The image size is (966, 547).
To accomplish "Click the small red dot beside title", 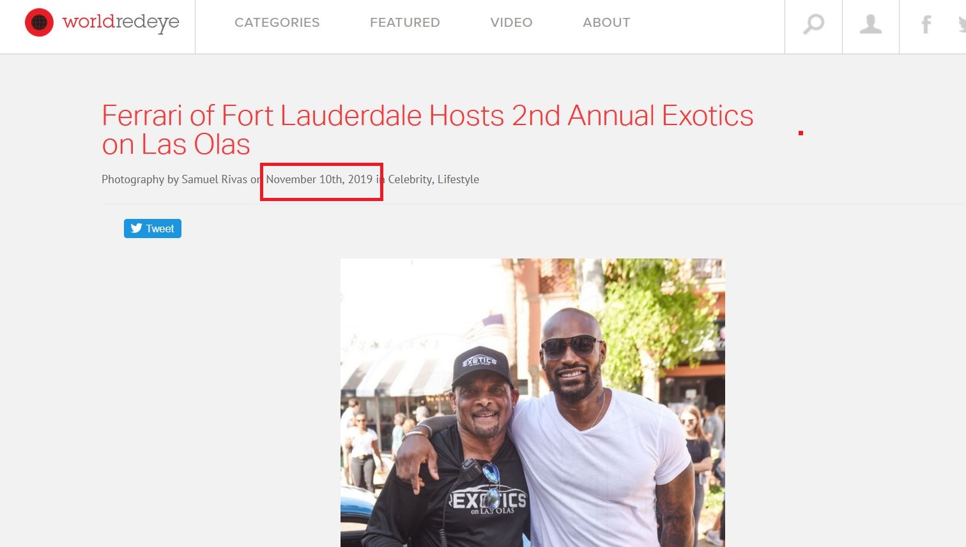I will point(801,133).
